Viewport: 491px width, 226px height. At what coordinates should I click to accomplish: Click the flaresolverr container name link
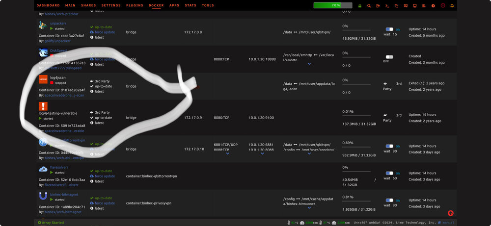click(59, 167)
